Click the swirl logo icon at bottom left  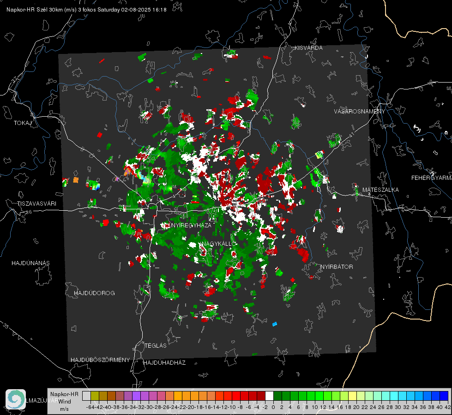click(x=16, y=399)
